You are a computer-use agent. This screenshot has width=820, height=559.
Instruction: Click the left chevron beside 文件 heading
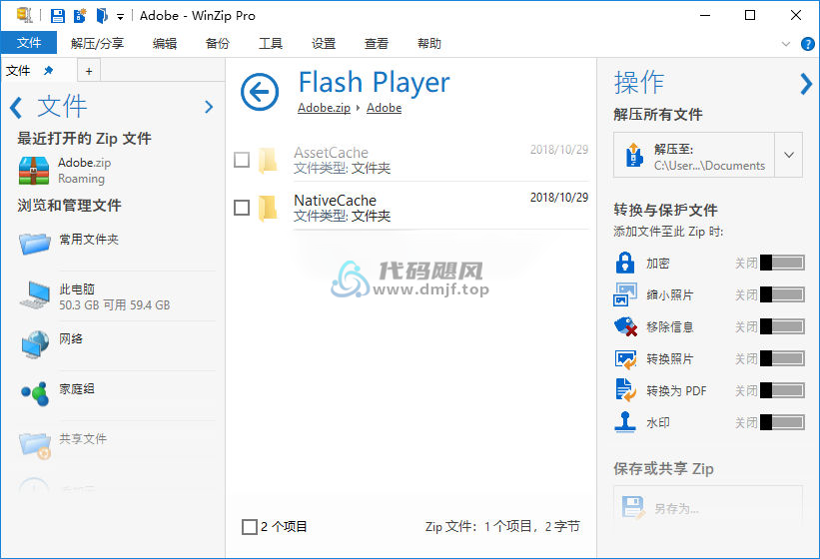[x=16, y=108]
